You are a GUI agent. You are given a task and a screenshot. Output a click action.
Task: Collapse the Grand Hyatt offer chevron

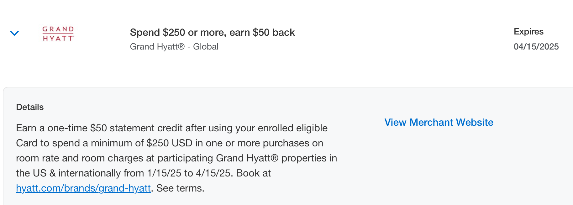[14, 33]
